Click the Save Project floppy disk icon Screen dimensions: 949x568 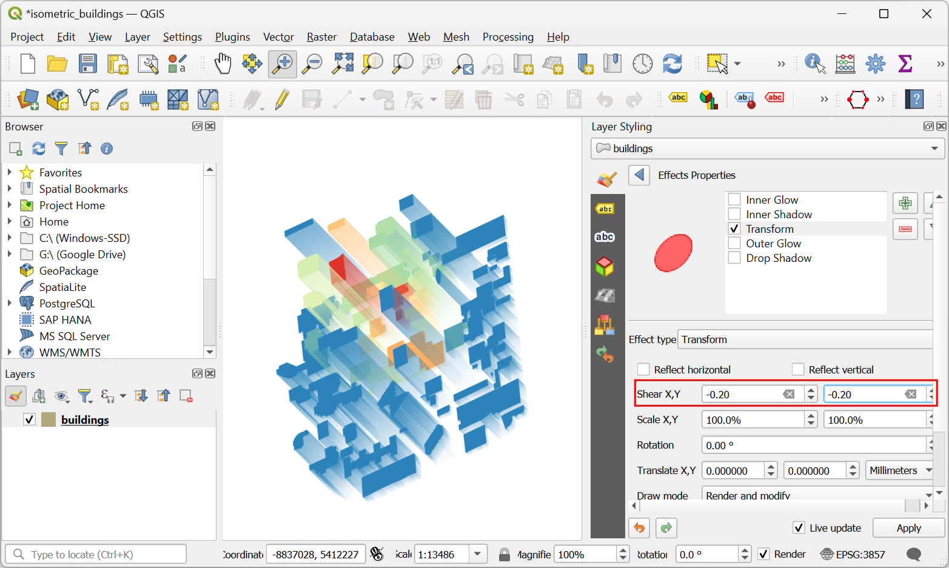tap(88, 64)
